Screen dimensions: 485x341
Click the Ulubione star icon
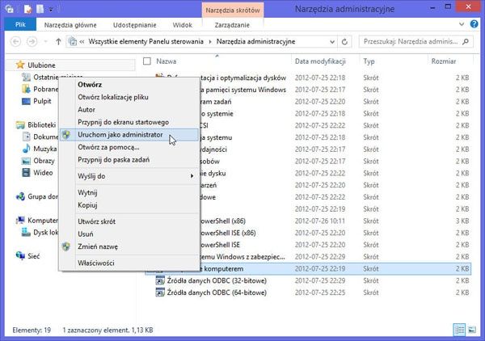coord(20,65)
